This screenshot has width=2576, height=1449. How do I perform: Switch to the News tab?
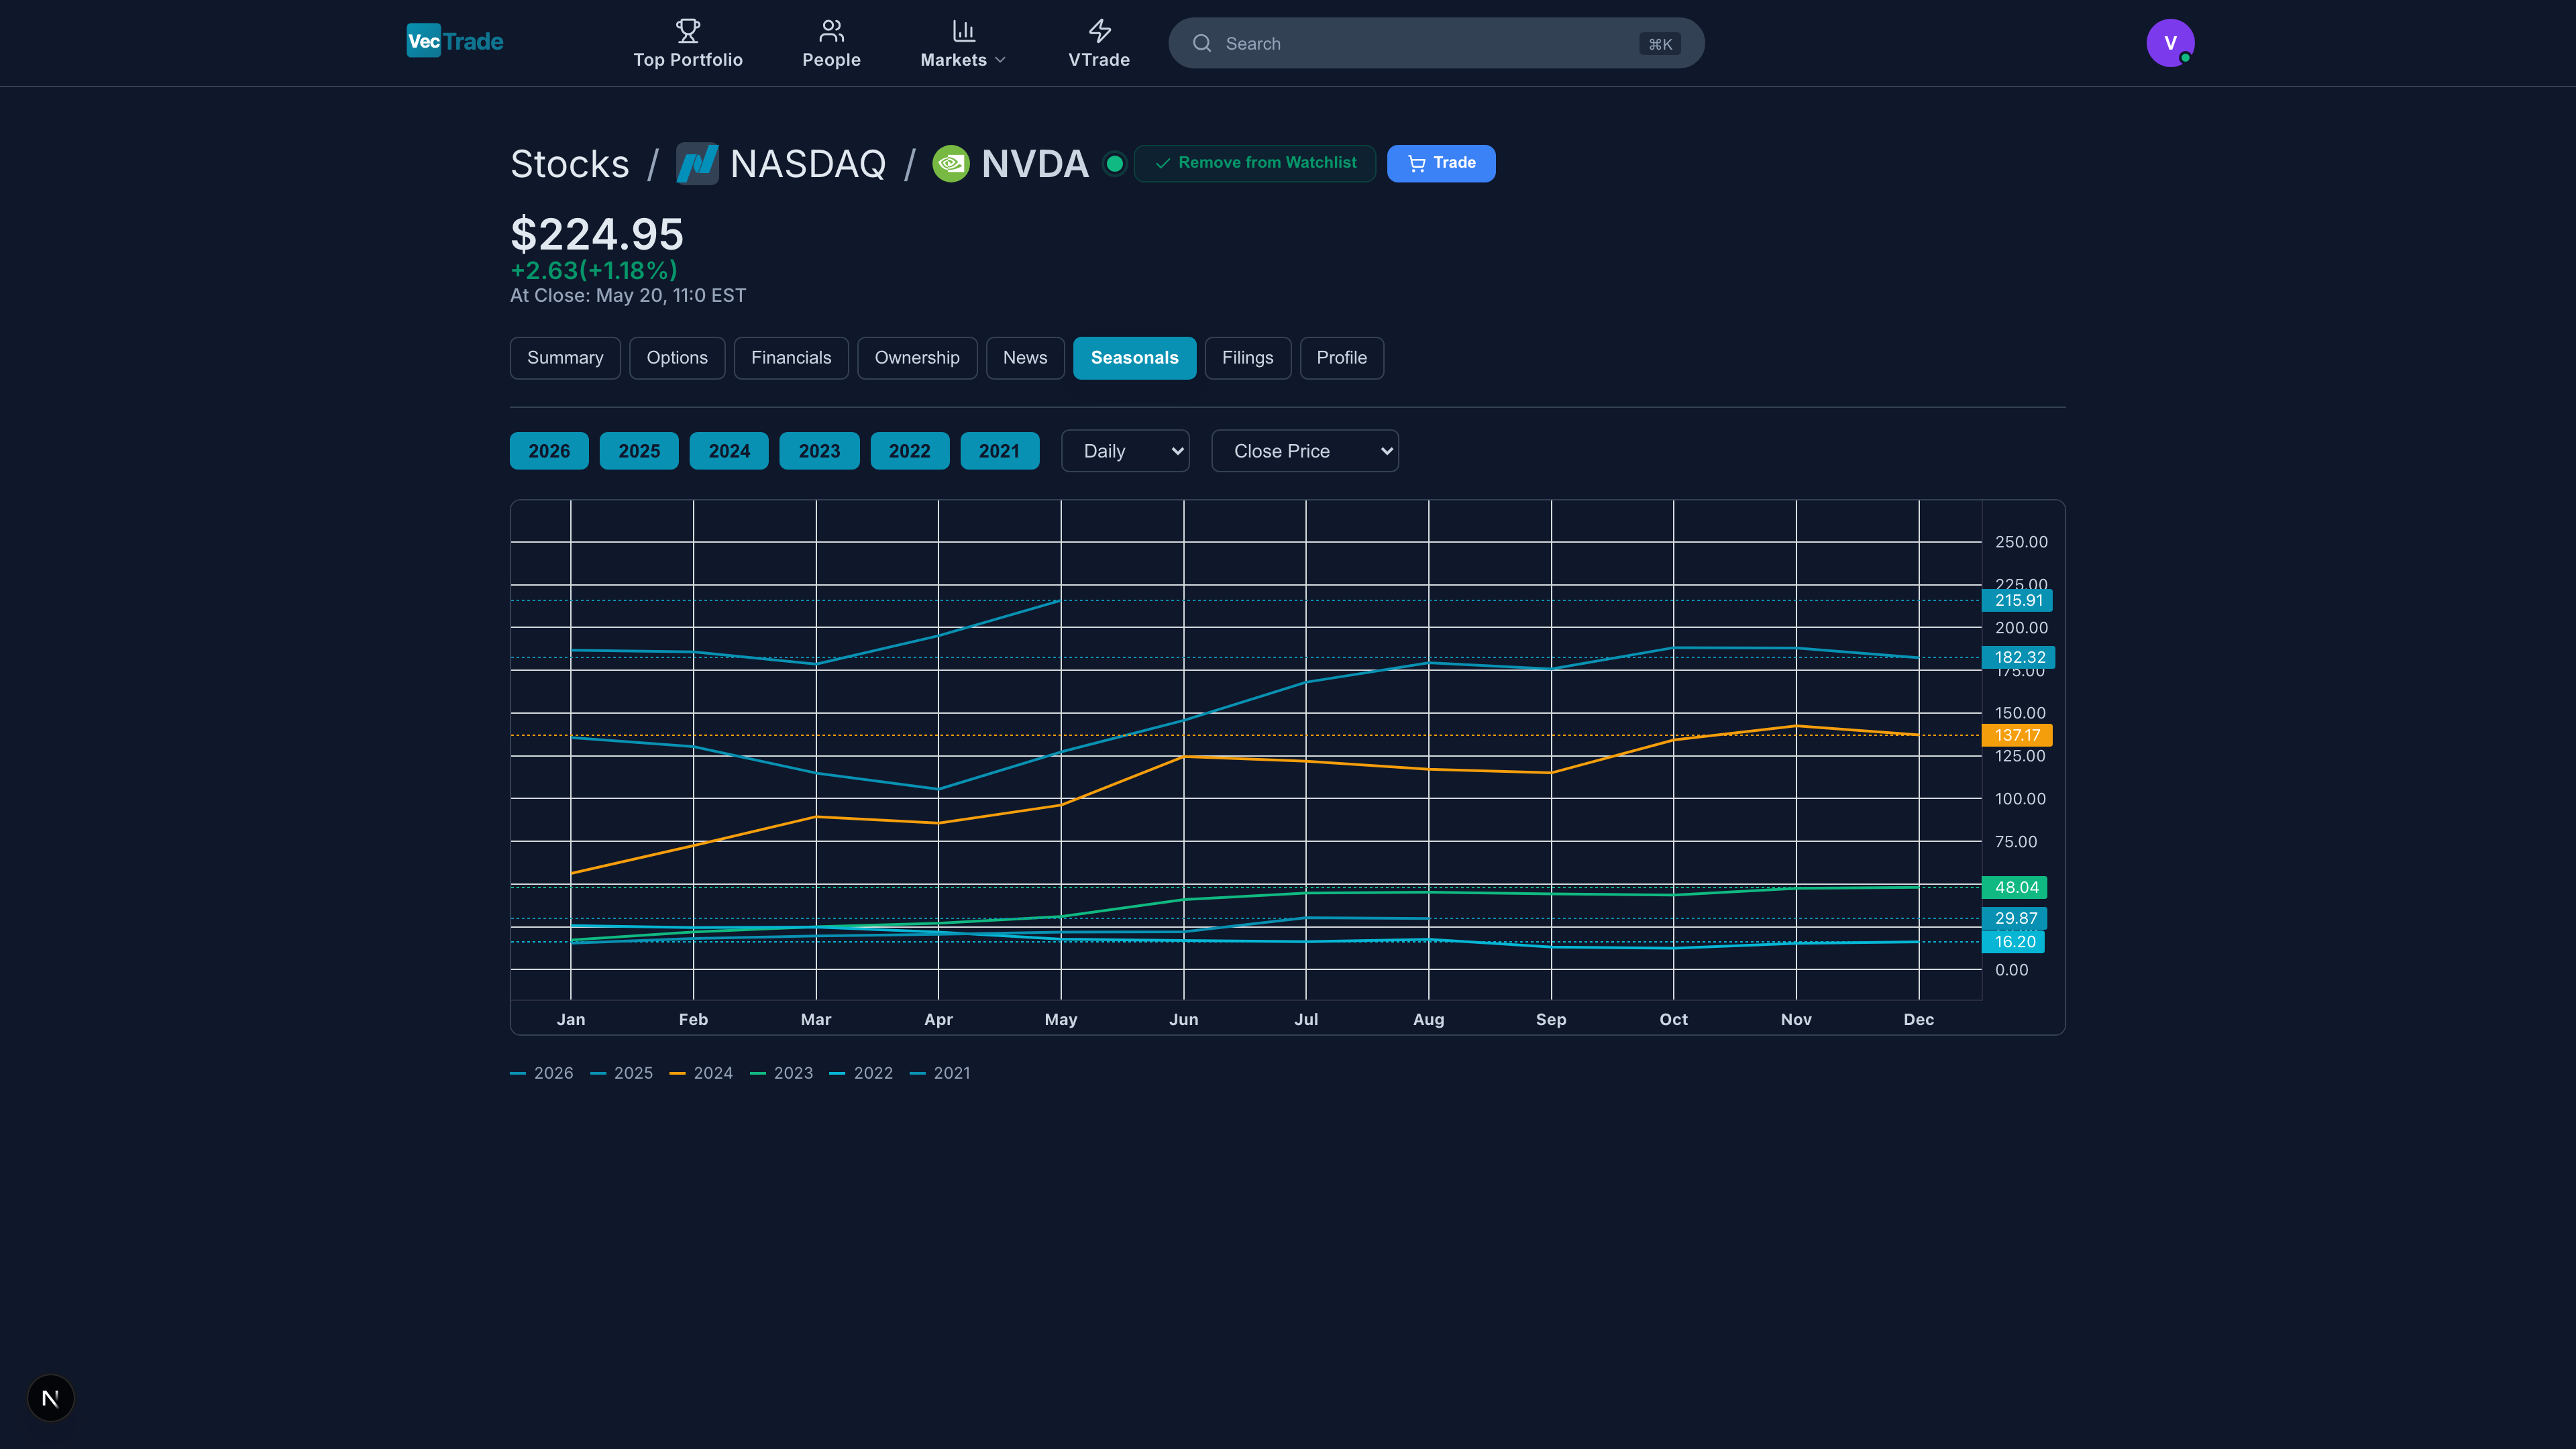1025,358
